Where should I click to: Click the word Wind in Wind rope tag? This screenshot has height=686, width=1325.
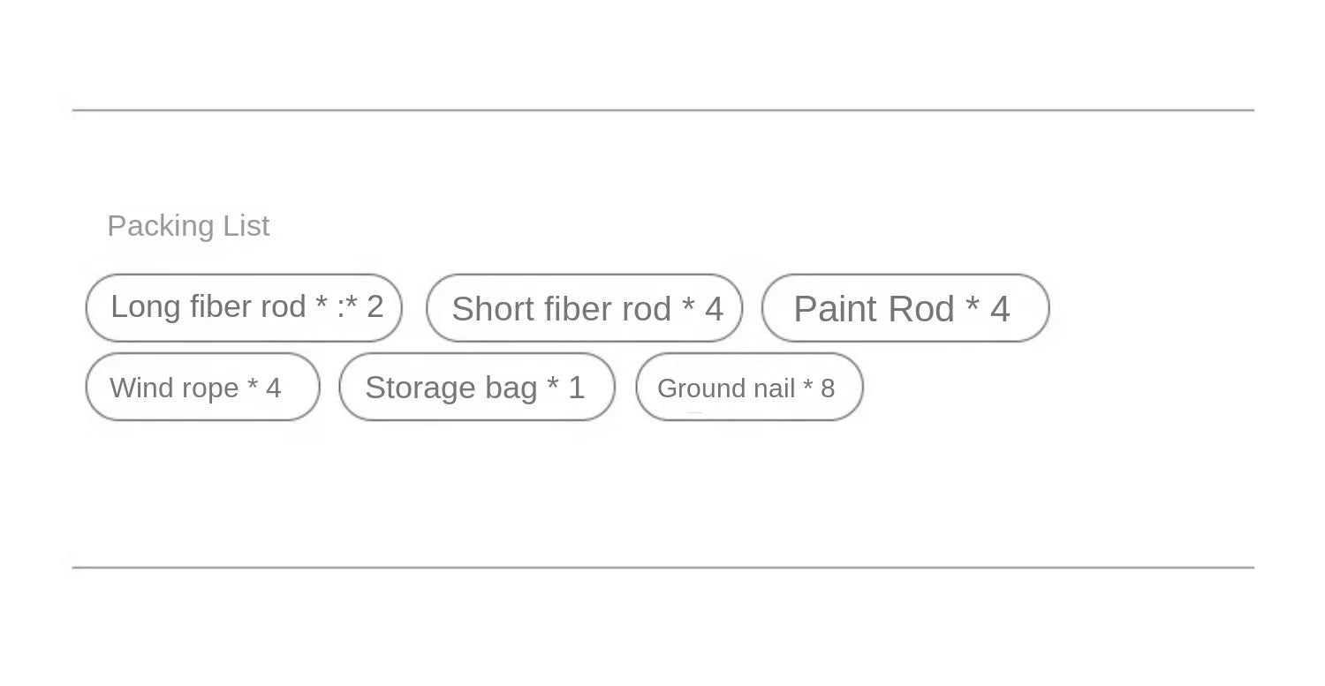click(136, 388)
